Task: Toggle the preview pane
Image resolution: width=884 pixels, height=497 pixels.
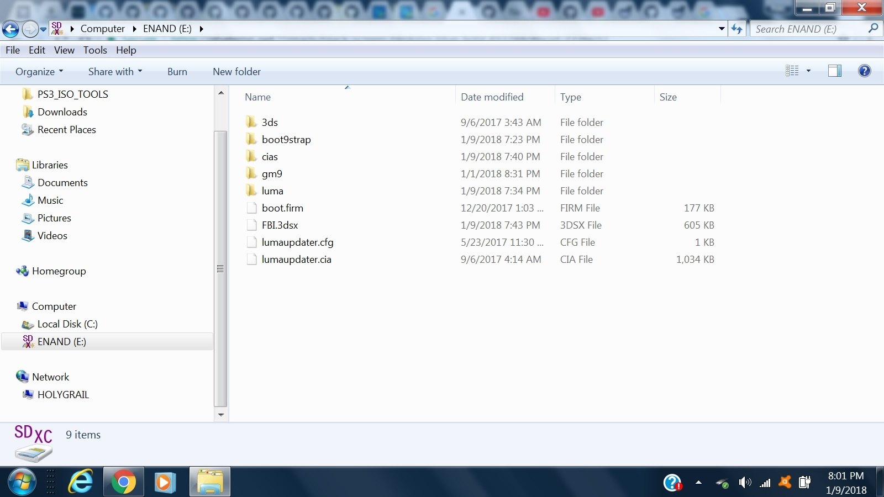Action: point(835,71)
